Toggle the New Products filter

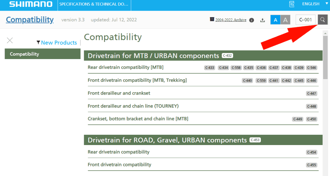click(59, 43)
